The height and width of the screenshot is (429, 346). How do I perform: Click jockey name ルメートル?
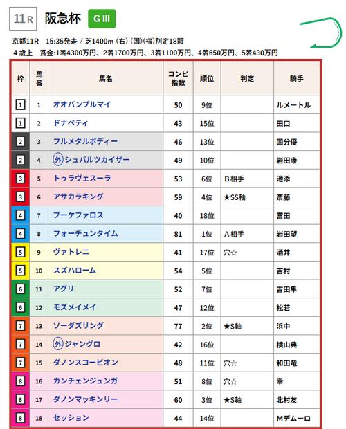[x=293, y=105]
